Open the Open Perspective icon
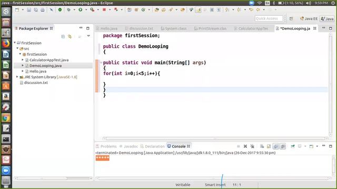337x189 pixels. tap(291, 19)
